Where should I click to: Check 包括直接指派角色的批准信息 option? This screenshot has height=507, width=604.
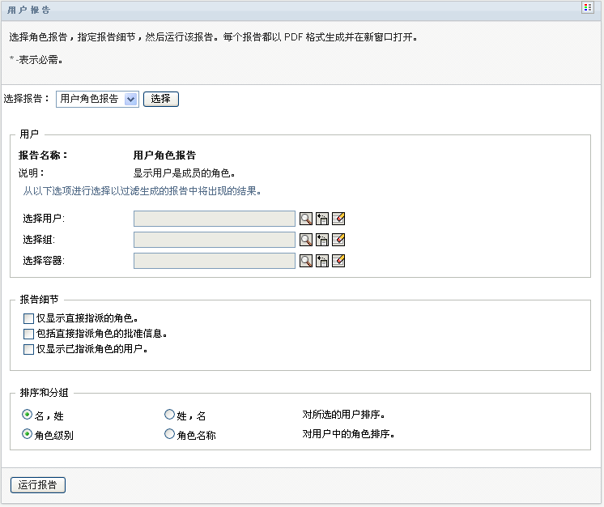point(29,334)
